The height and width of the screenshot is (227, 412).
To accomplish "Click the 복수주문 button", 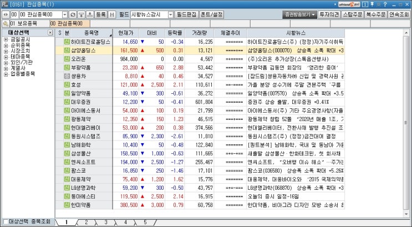I will pyautogui.click(x=376, y=14).
